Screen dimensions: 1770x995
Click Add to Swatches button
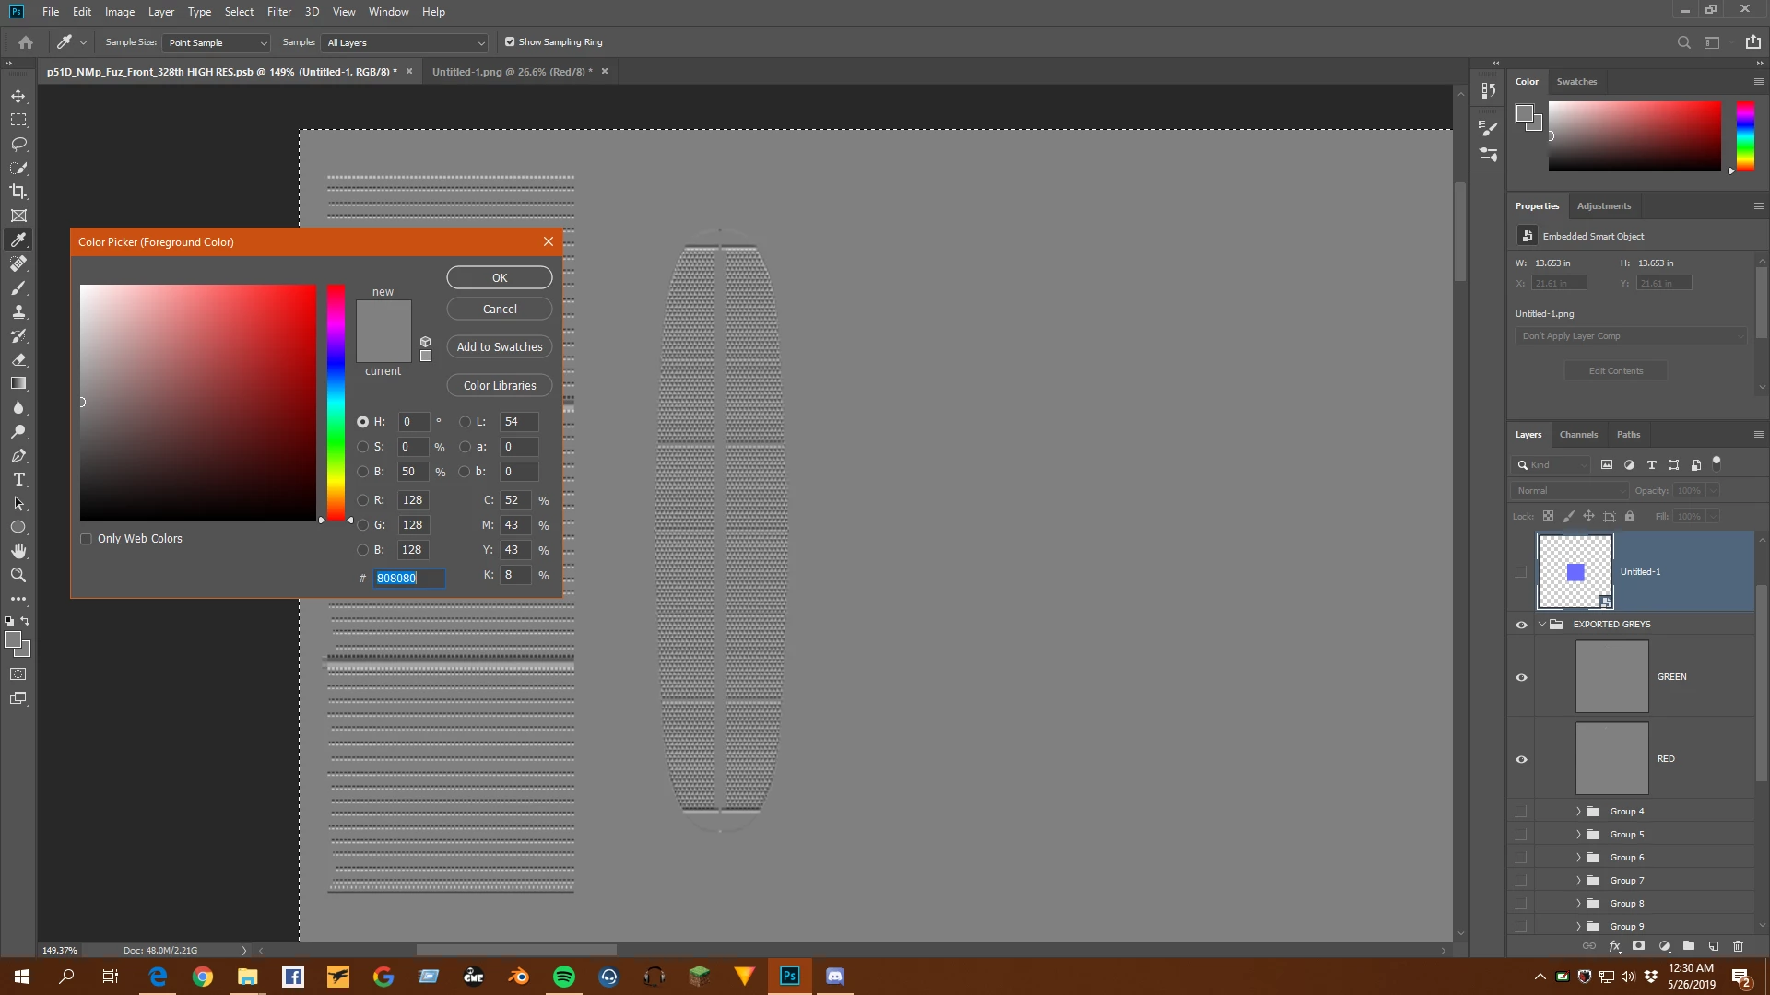500,347
